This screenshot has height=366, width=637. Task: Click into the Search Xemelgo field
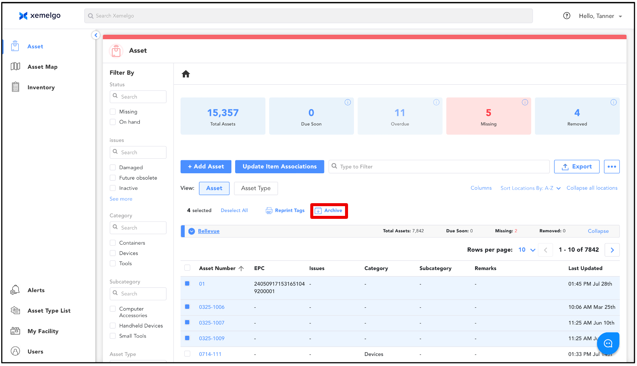point(308,16)
